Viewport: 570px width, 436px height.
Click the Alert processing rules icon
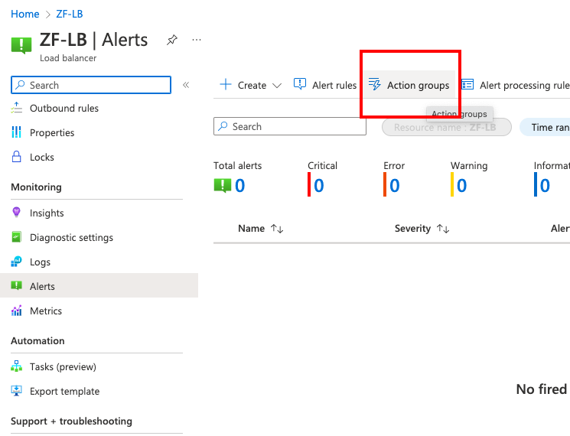pyautogui.click(x=467, y=84)
